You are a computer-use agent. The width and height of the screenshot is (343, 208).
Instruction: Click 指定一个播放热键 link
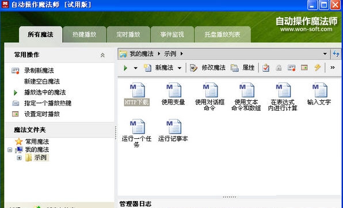coord(48,103)
